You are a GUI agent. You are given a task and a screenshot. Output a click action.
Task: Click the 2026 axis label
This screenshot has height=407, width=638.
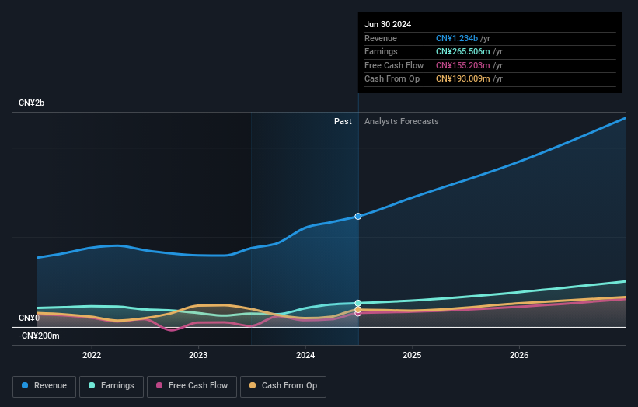coord(519,355)
